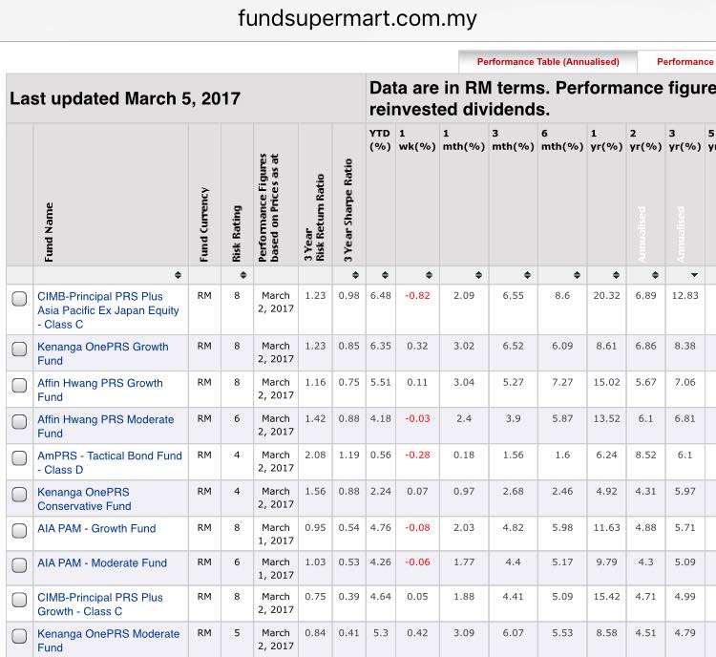Sort by Risk Rating column arrows
The image size is (716, 657).
pyautogui.click(x=243, y=275)
